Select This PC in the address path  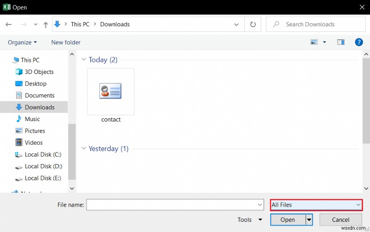pyautogui.click(x=80, y=24)
